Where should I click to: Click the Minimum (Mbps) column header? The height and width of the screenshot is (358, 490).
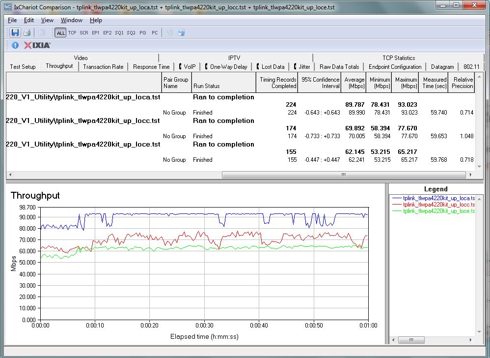379,83
